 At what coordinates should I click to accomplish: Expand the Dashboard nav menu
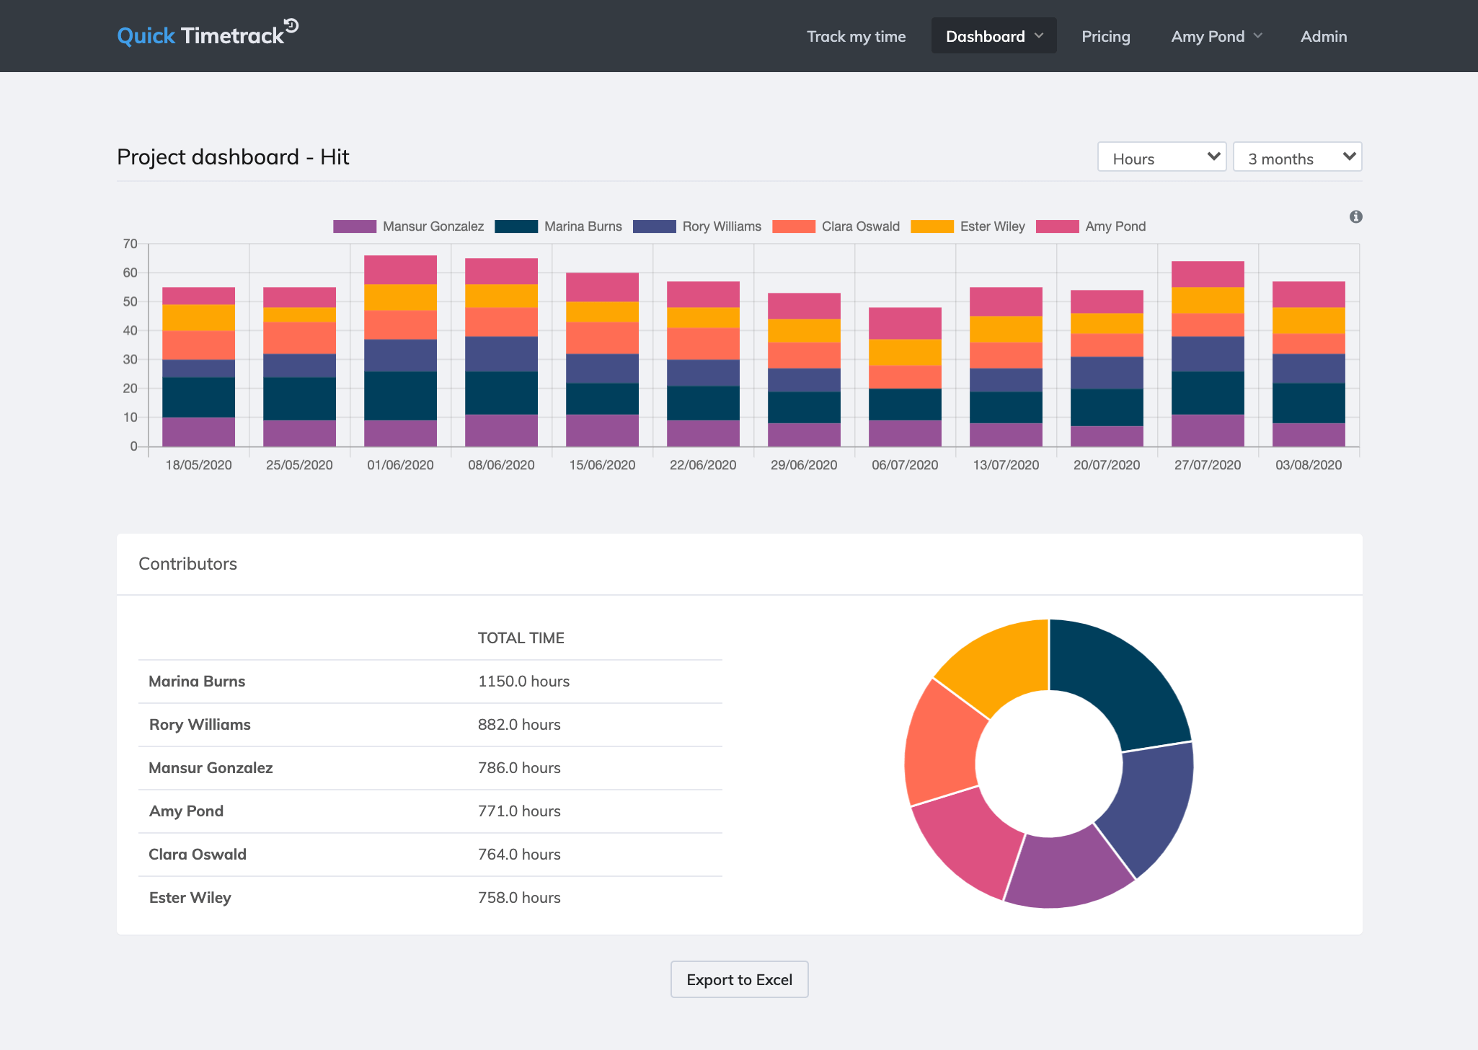click(x=994, y=36)
